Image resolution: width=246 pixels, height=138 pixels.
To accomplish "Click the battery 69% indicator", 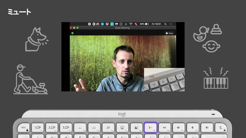I will tap(144, 24).
